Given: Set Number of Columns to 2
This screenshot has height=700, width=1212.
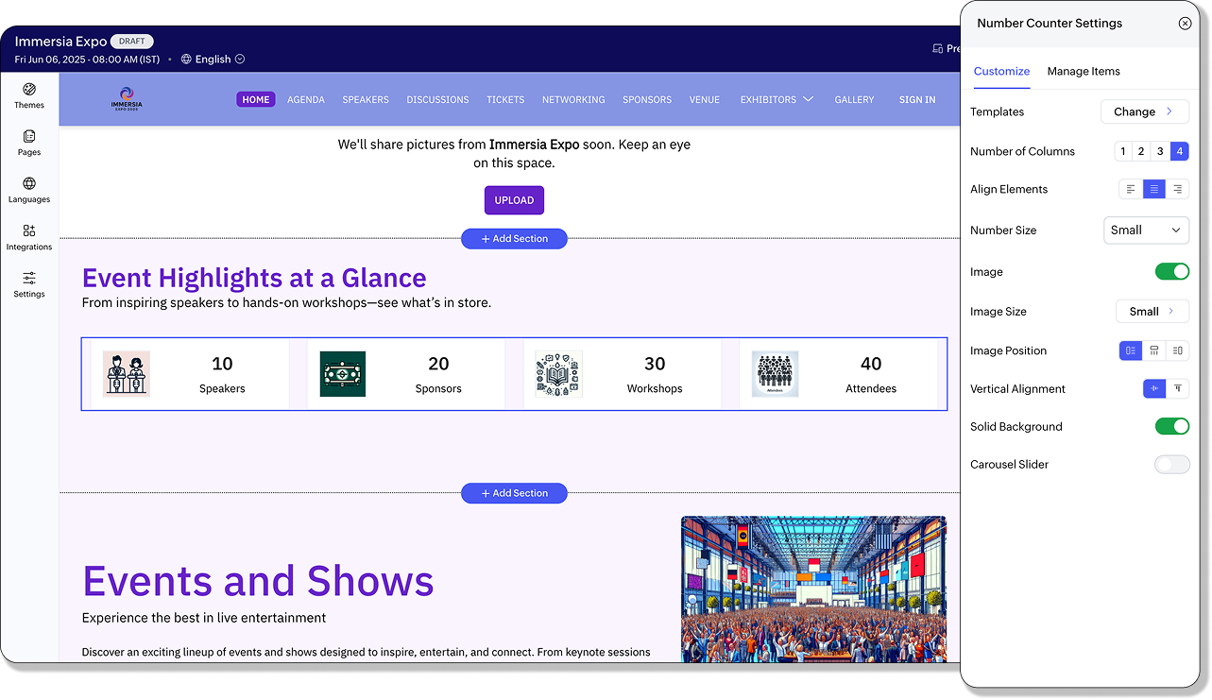Looking at the screenshot, I should point(1141,151).
